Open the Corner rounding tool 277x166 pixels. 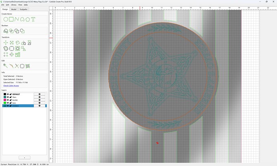click(12, 49)
